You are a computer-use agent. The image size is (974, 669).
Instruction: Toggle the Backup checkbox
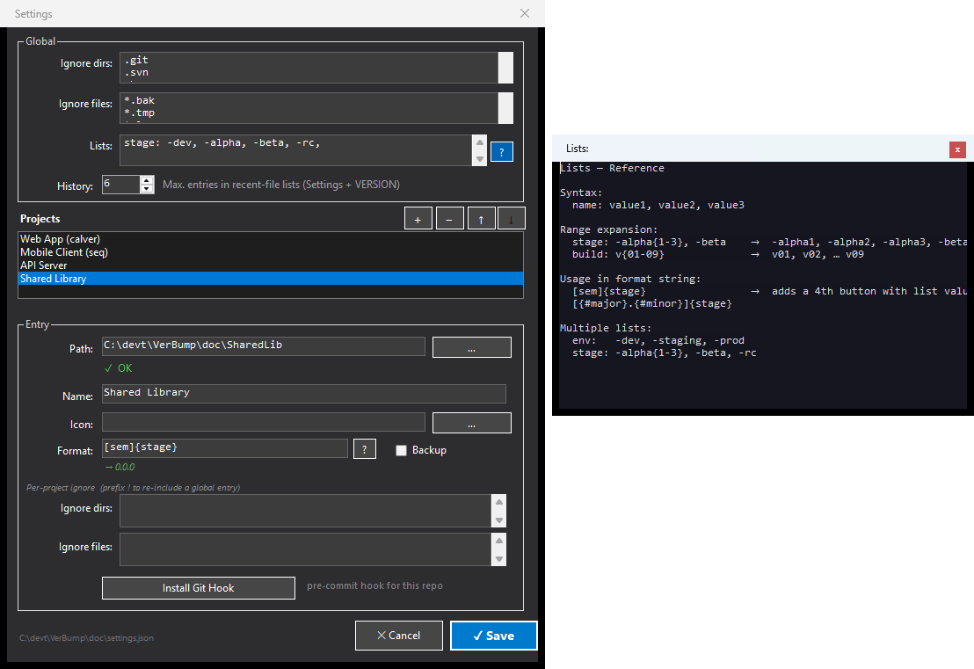(x=401, y=450)
